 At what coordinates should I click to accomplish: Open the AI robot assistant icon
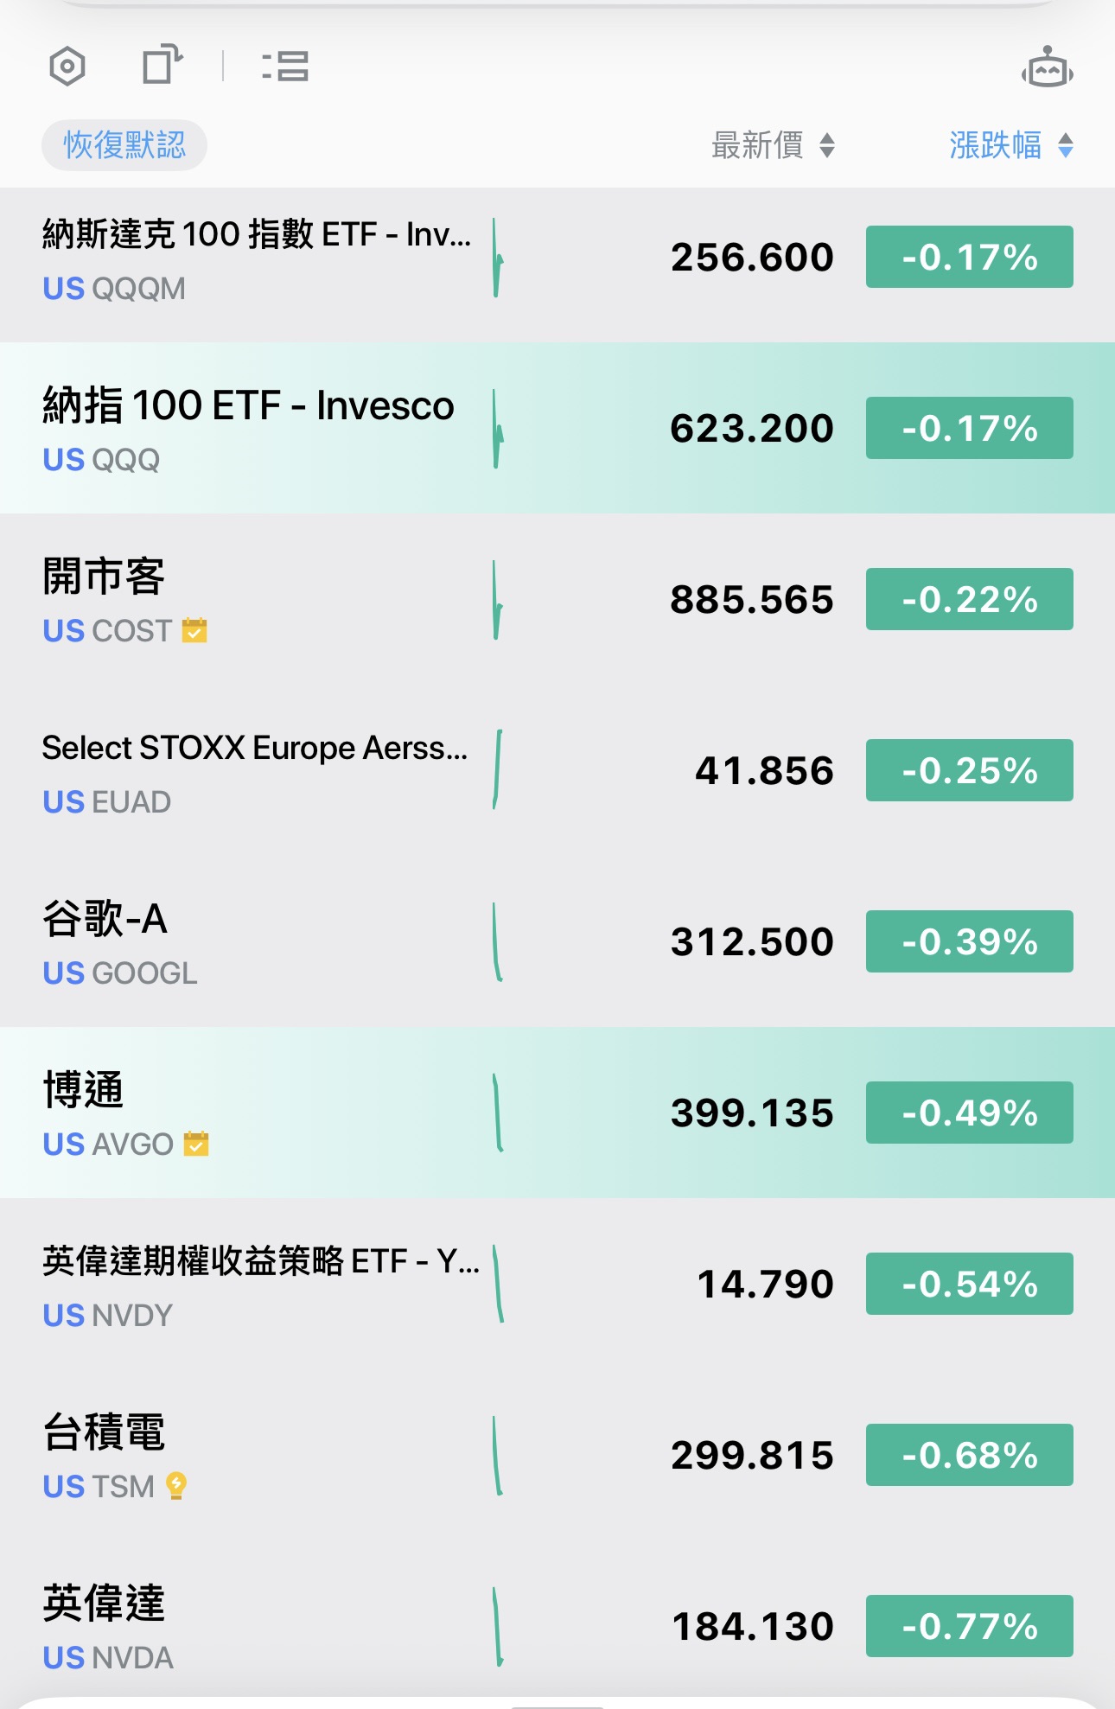[x=1047, y=68]
